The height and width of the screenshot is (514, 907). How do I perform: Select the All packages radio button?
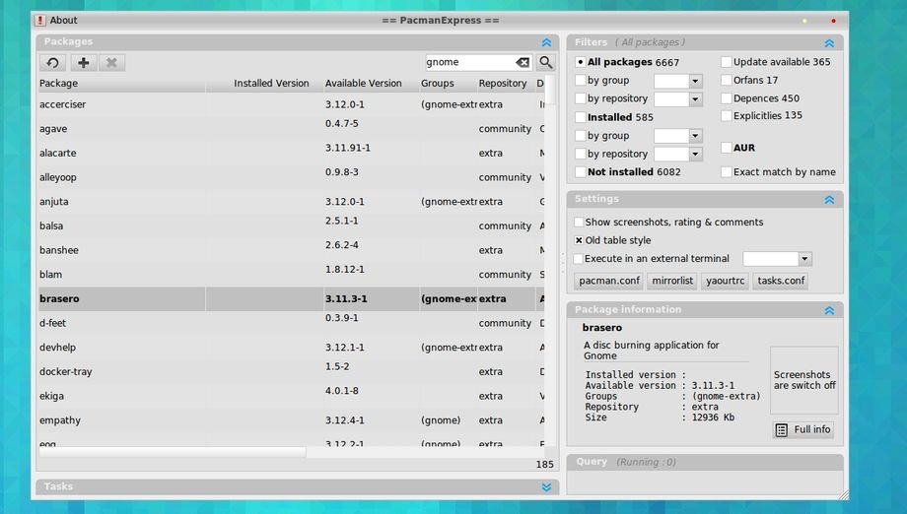click(x=580, y=62)
